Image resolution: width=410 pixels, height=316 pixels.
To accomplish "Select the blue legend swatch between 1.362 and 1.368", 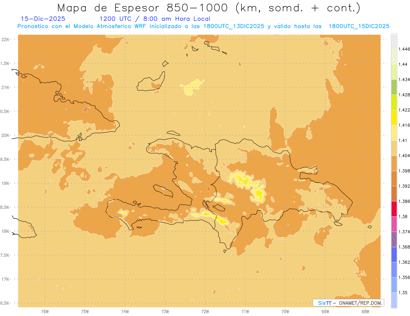I will tap(394, 254).
